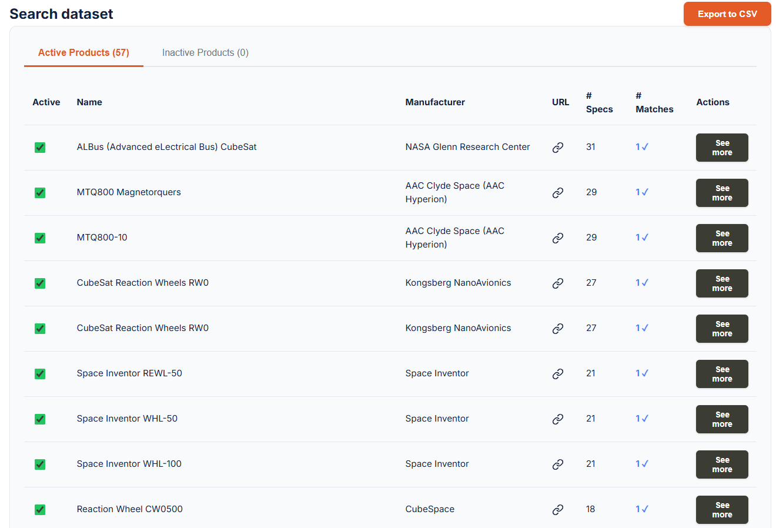Click the Active column header
The image size is (776, 528).
point(46,102)
